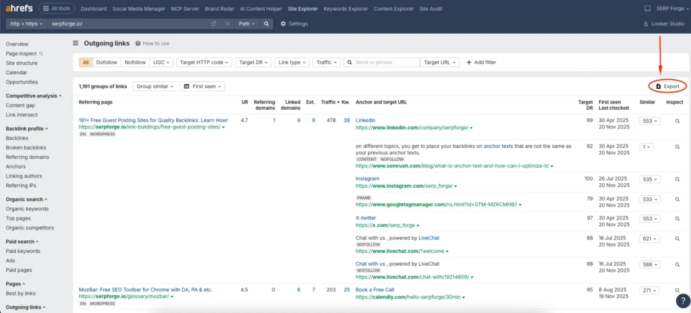The image size is (691, 313).
Task: Open the help question mark bubble
Action: (x=682, y=301)
